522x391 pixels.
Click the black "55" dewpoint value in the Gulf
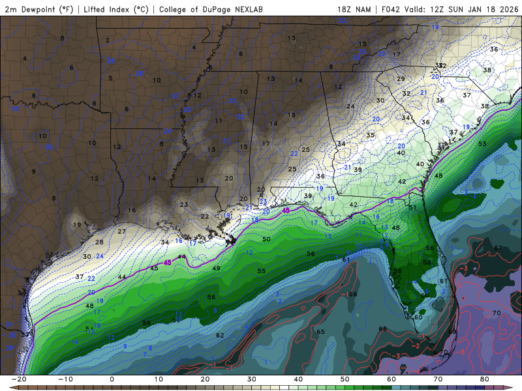click(x=262, y=271)
